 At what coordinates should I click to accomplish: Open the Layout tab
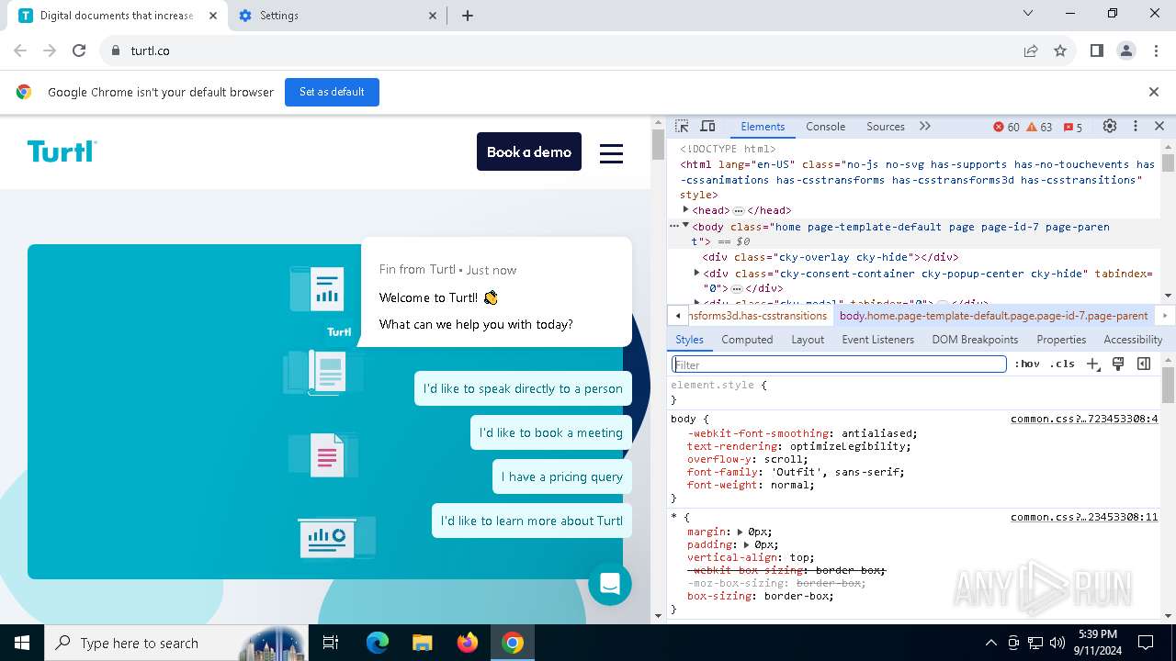coord(808,340)
